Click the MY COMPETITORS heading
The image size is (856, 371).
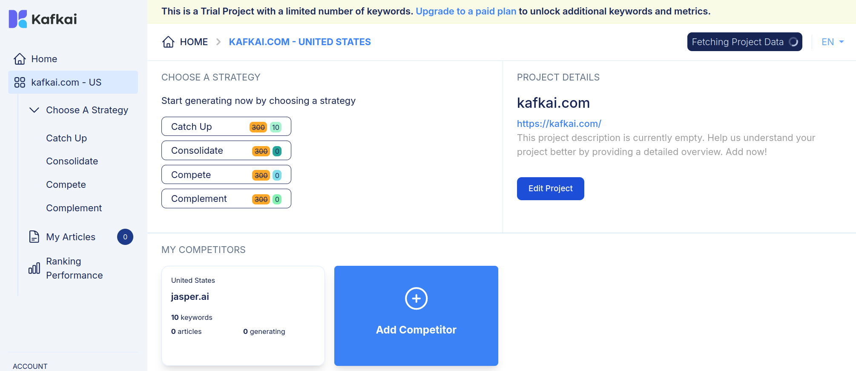204,250
